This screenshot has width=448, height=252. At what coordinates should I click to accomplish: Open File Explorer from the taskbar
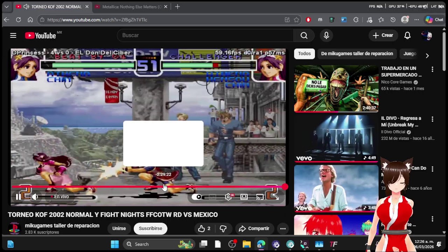pos(246,244)
